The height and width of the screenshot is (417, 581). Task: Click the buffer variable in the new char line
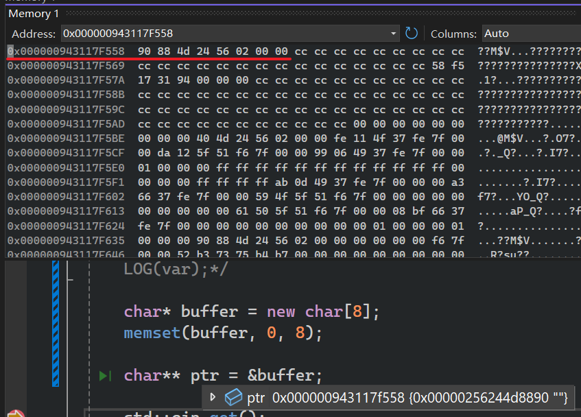point(209,311)
